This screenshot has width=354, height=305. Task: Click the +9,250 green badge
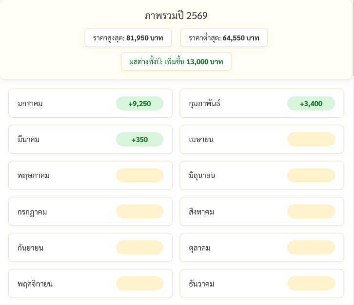pyautogui.click(x=139, y=104)
